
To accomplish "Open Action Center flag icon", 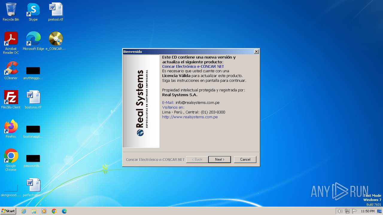I will [x=355, y=211].
